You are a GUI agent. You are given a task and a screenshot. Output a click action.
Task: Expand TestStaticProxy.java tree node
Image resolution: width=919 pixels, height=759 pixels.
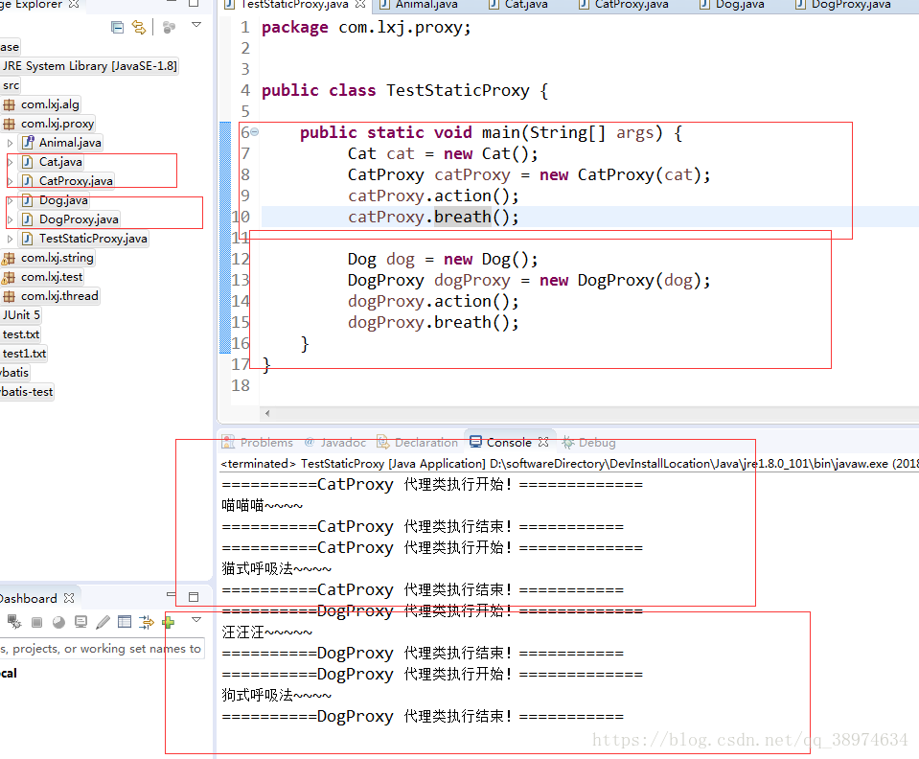coord(10,239)
